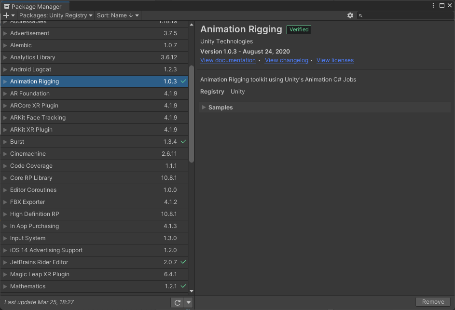The image size is (455, 310).
Task: Click the installed checkmark on Animation Rigging row
Action: coord(183,81)
